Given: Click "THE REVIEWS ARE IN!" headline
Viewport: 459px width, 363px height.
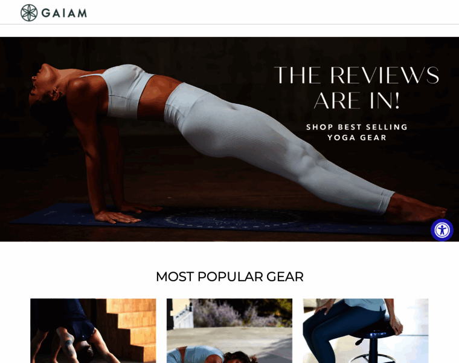Looking at the screenshot, I should [356, 87].
